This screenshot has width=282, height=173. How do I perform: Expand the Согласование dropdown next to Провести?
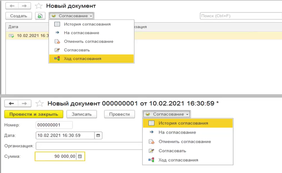[x=166, y=114]
